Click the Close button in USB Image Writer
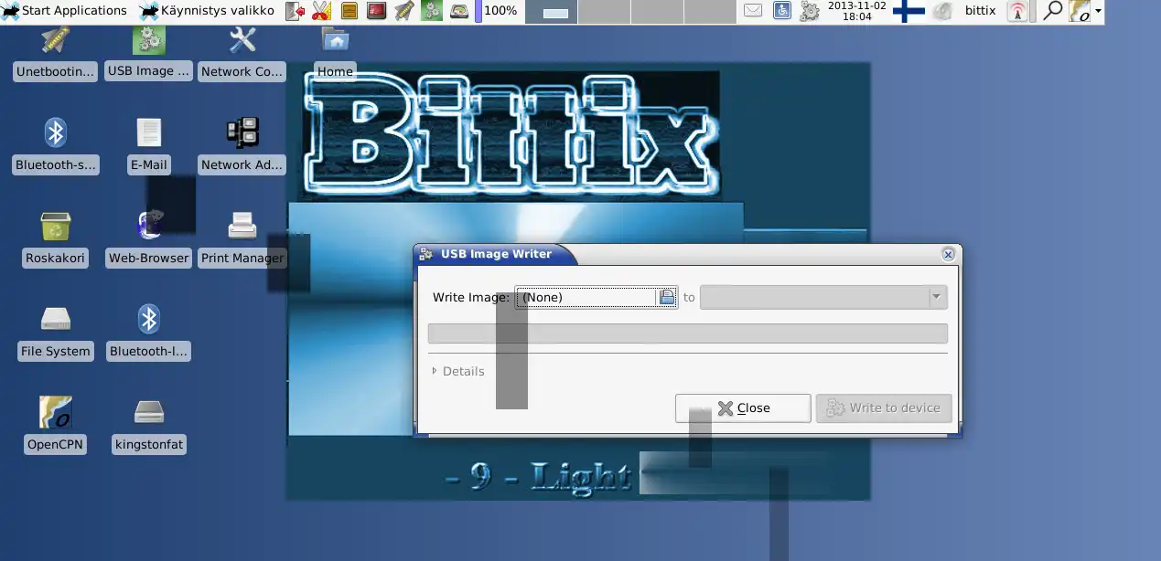Viewport: 1161px width, 561px height. [743, 408]
